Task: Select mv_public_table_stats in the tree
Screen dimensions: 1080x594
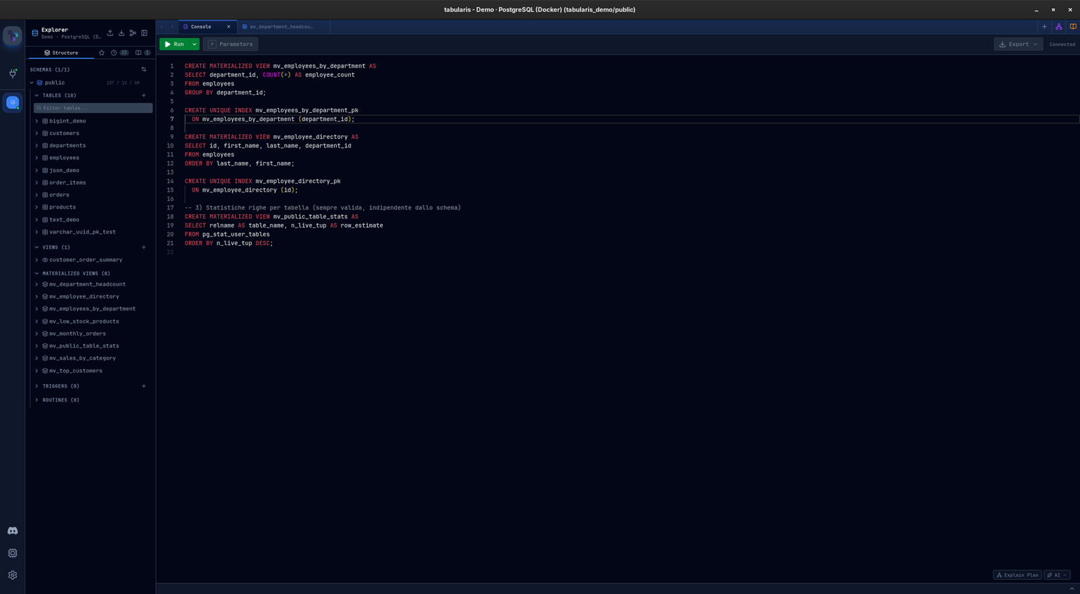Action: [84, 346]
